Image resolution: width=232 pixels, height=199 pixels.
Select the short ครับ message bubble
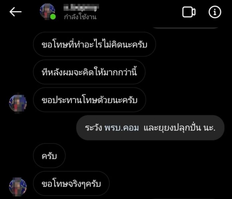[49, 156]
